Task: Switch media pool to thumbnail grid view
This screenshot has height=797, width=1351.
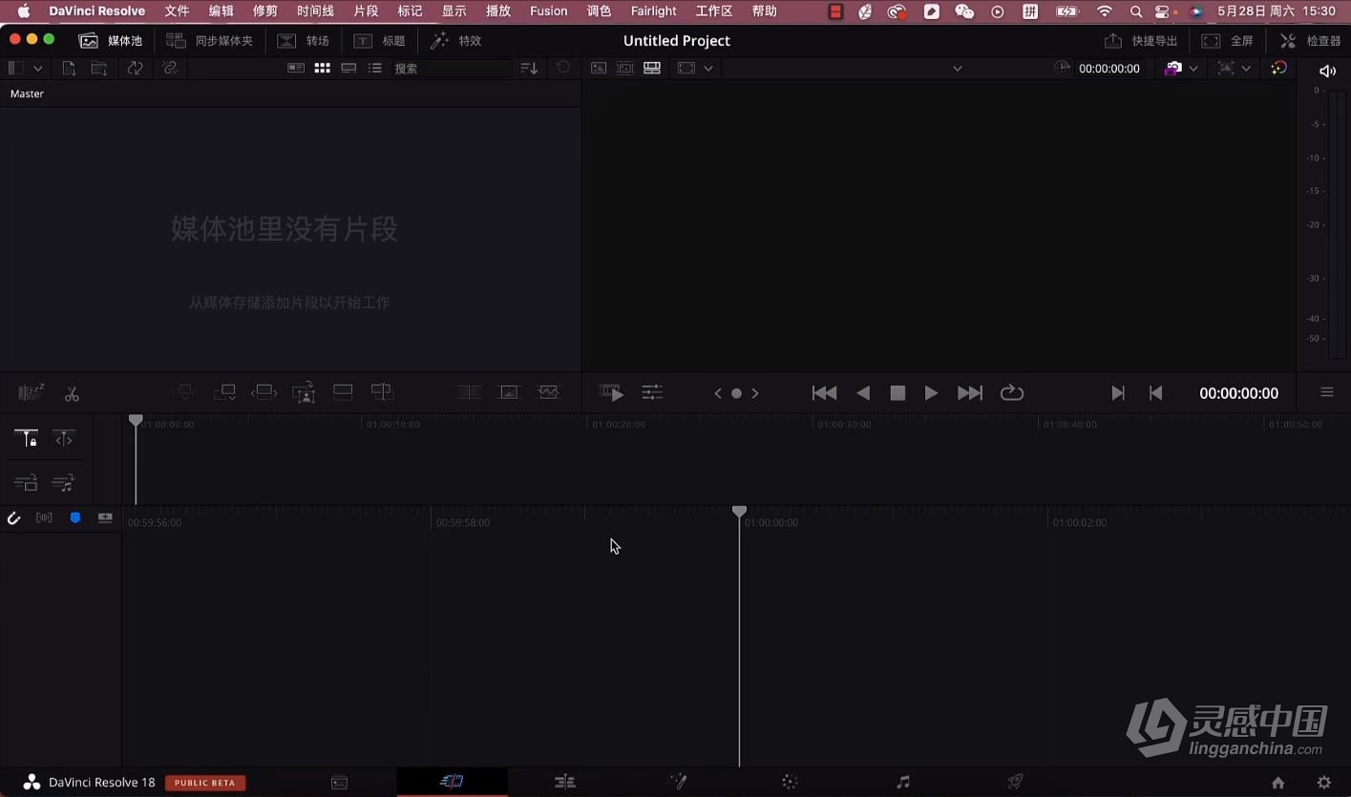Action: (x=323, y=68)
